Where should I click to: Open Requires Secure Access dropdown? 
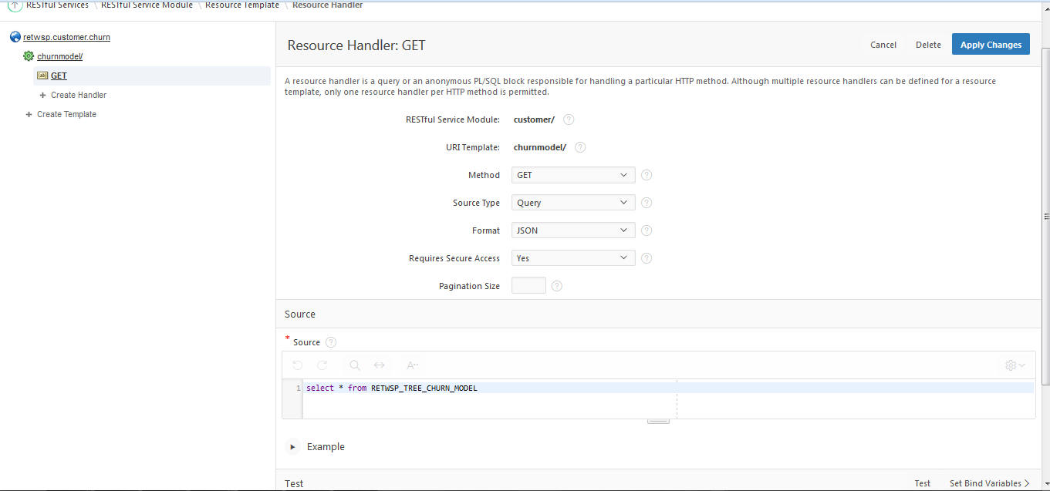coord(573,258)
